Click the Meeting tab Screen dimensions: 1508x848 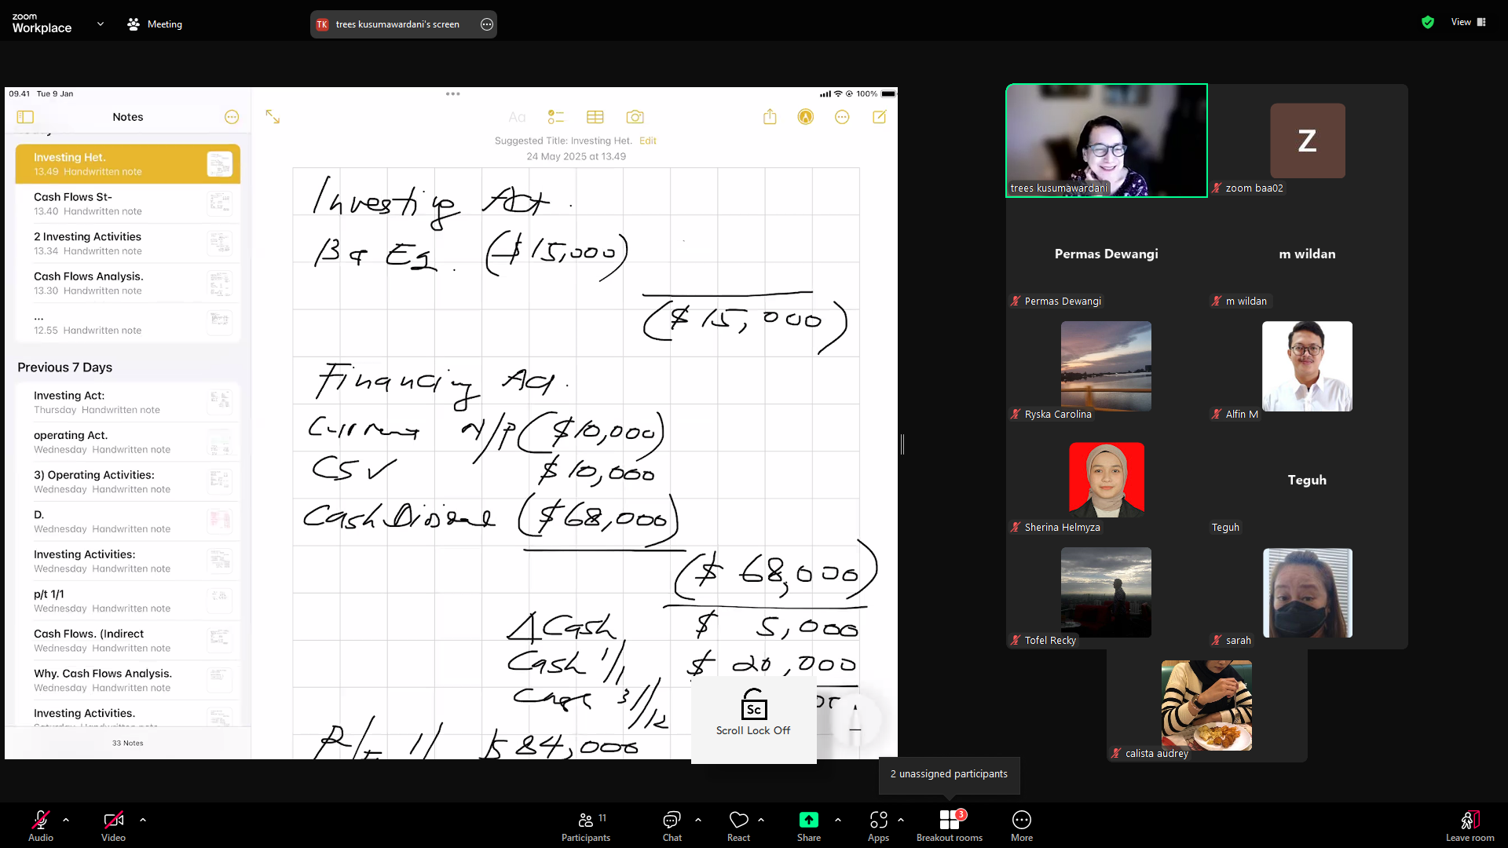(x=155, y=24)
